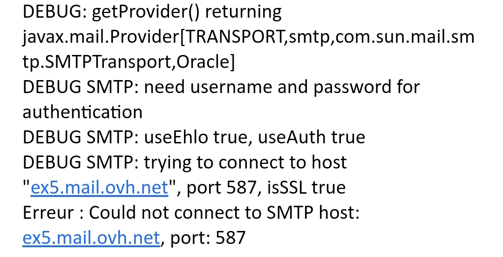
Task: Click the "trying to connect to host" text
Action: 245,162
